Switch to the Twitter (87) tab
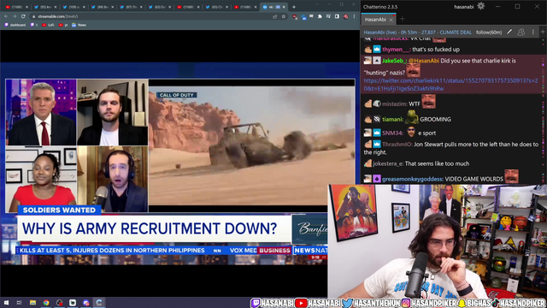 131,7
